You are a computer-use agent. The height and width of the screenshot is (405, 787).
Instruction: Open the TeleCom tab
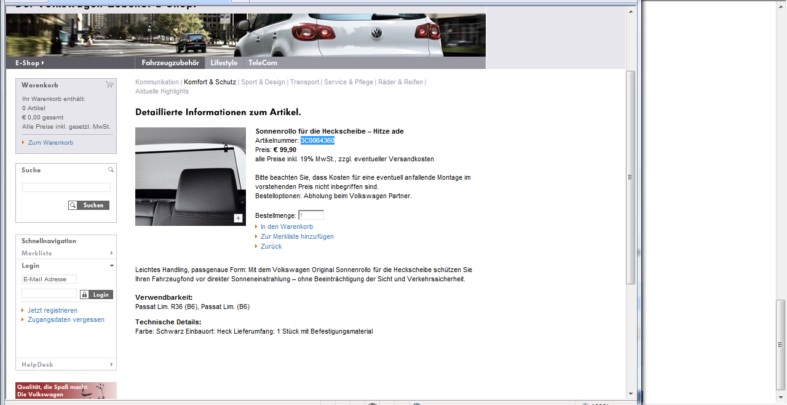coord(263,63)
